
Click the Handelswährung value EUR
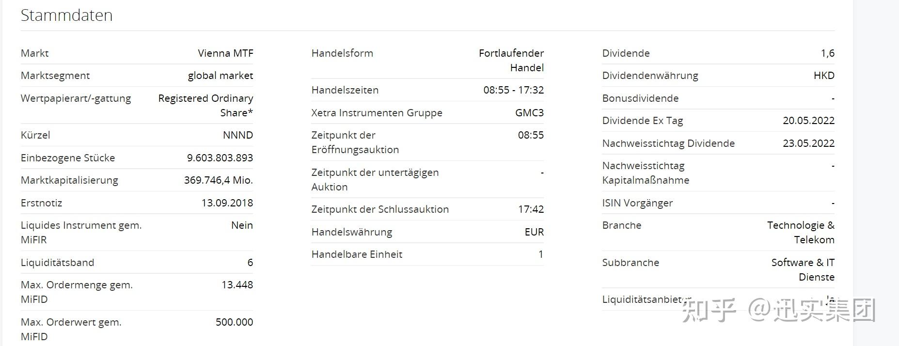[x=534, y=232]
